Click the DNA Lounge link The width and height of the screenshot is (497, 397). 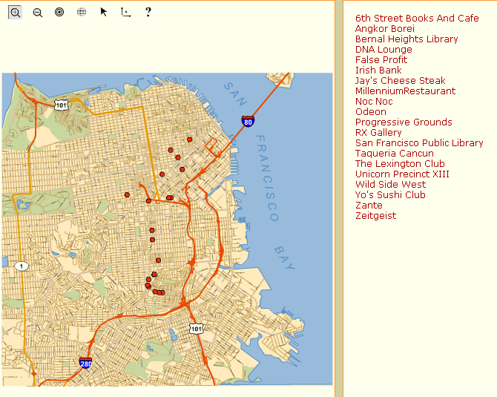tap(384, 50)
